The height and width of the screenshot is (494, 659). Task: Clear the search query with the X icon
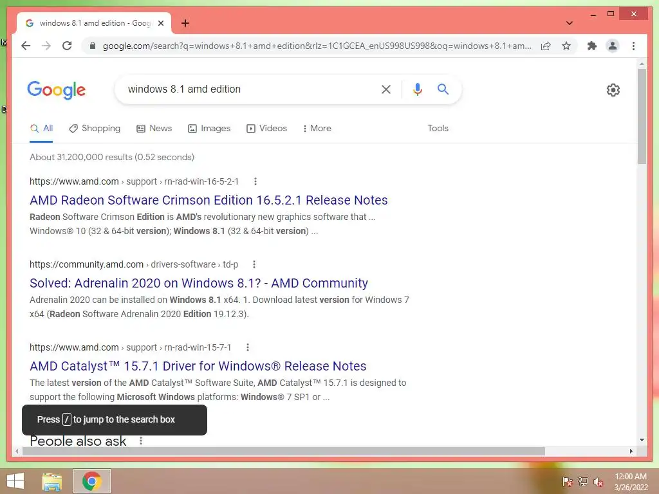coord(386,89)
